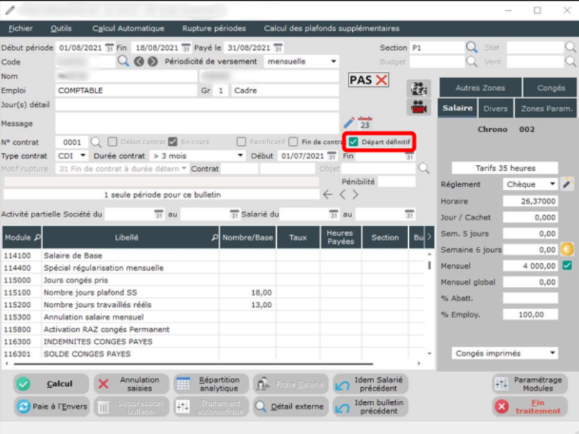Toggle the green checkbox beside Mensuel amount
This screenshot has width=579, height=434.
click(x=567, y=265)
